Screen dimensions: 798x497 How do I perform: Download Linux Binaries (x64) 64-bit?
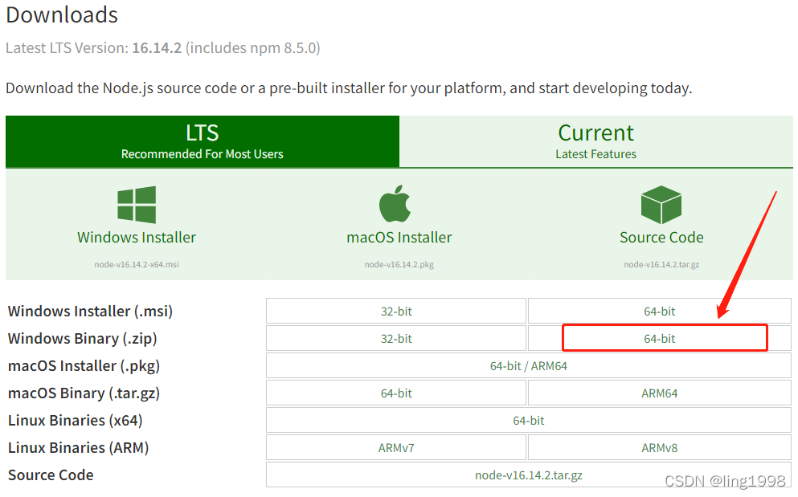(x=528, y=421)
